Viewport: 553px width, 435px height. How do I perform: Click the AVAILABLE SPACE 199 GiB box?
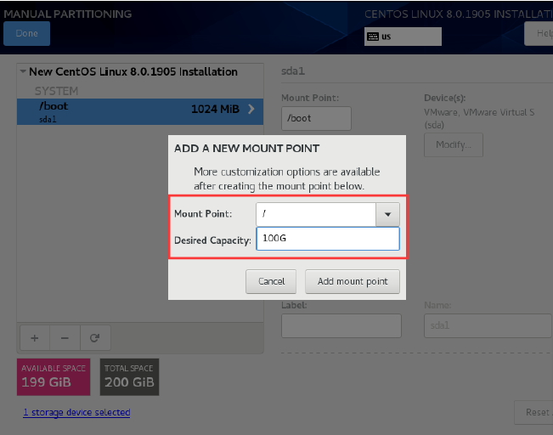coord(54,376)
